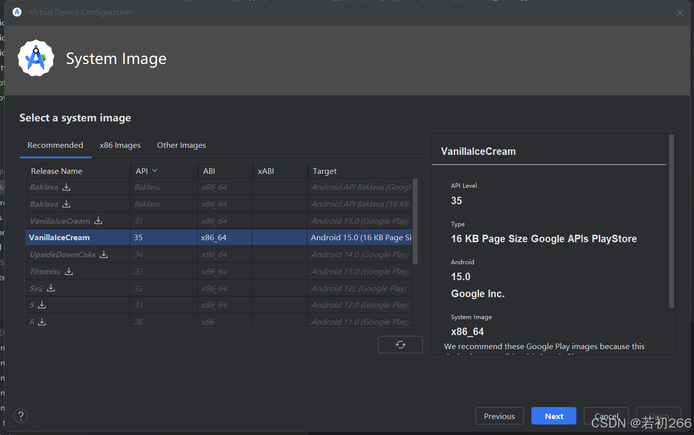Download the S API 31 image
The width and height of the screenshot is (694, 435).
(x=42, y=305)
